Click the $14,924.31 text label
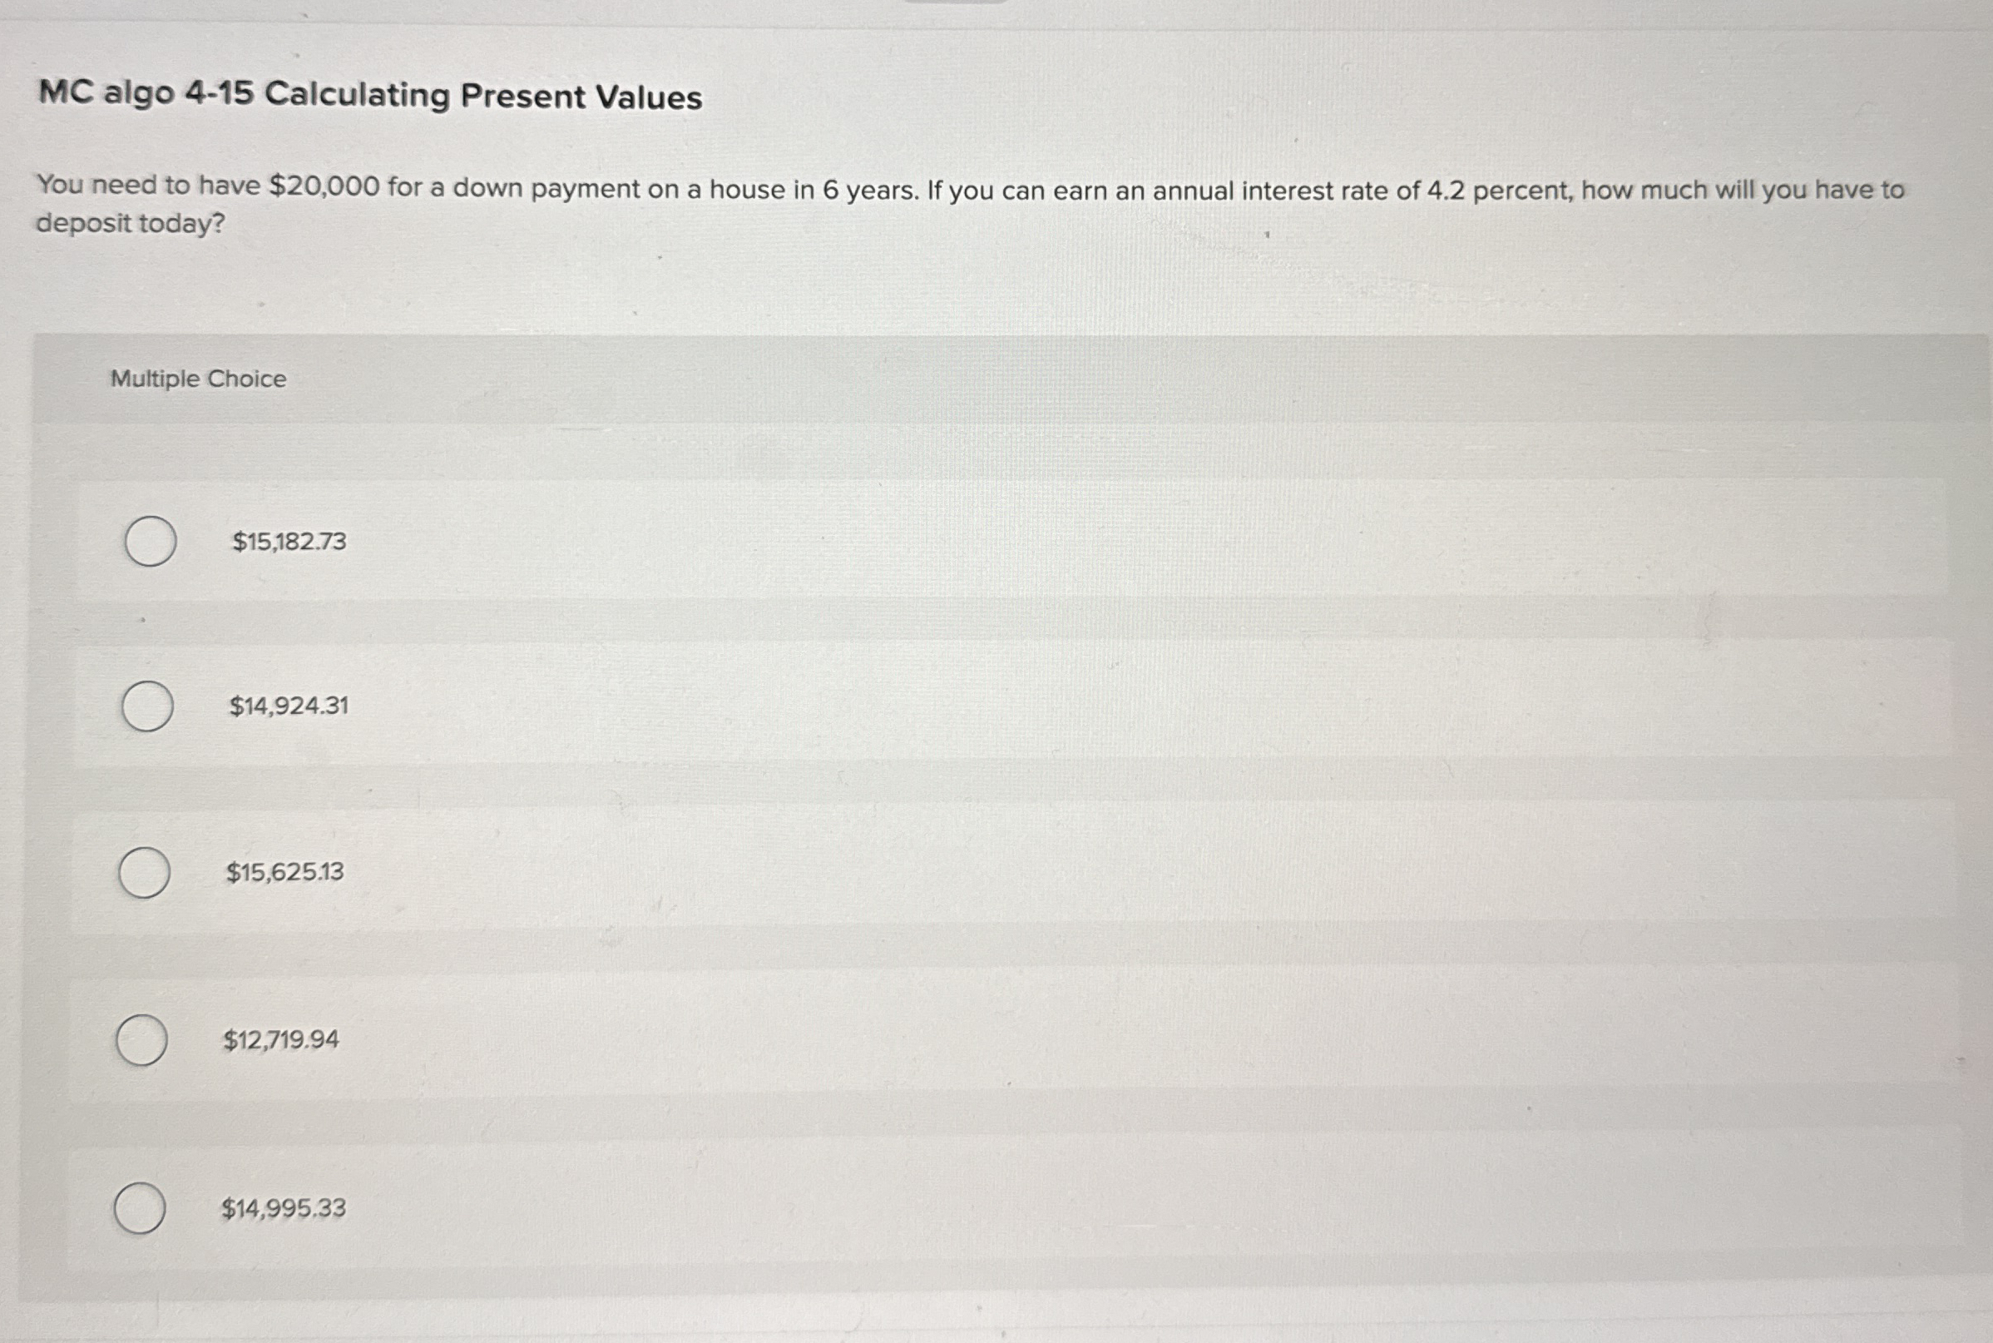This screenshot has height=1343, width=1993. point(289,706)
